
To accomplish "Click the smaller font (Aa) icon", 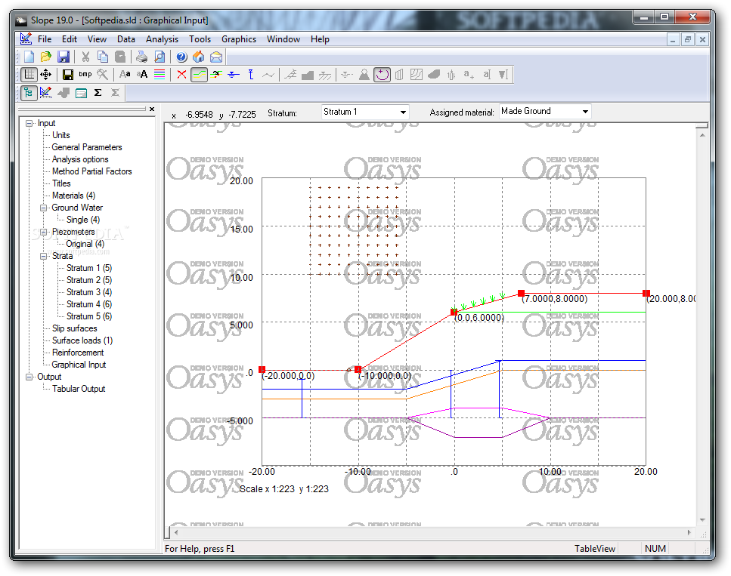I will [125, 75].
